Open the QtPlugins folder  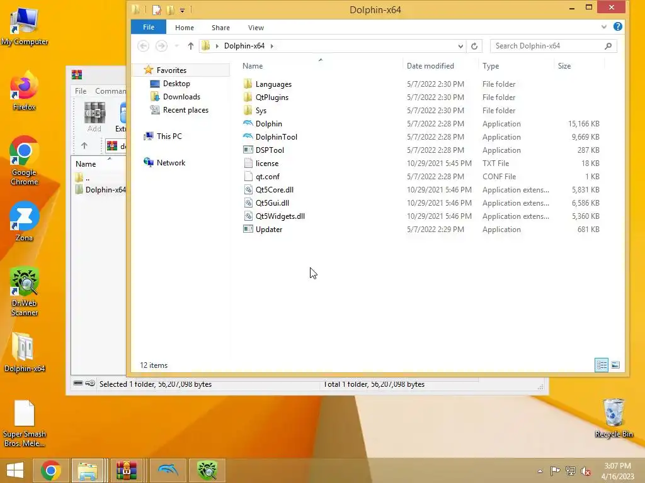point(272,97)
